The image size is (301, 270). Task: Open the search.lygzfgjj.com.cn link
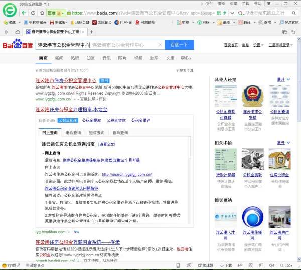click(127, 174)
